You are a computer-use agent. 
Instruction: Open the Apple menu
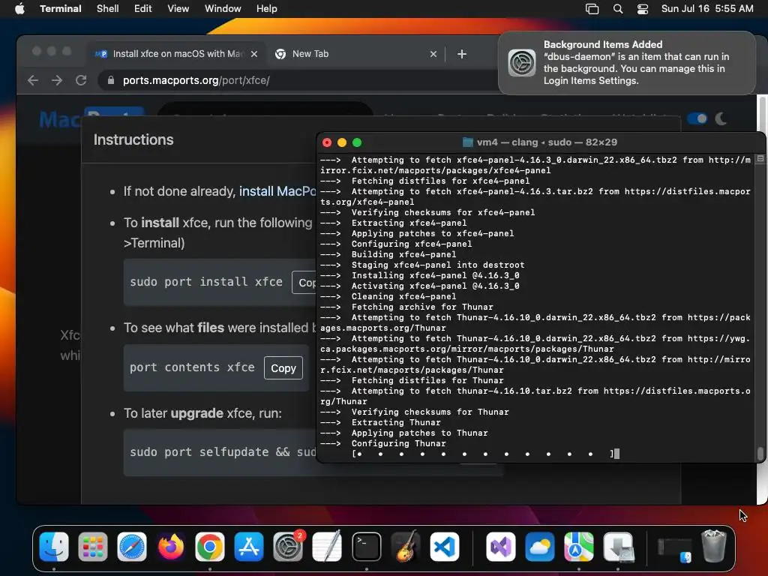click(x=19, y=8)
